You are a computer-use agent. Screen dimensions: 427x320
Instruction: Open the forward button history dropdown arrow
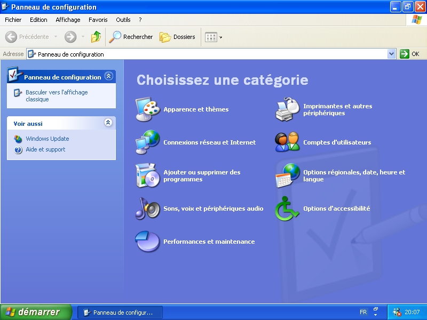pyautogui.click(x=83, y=37)
